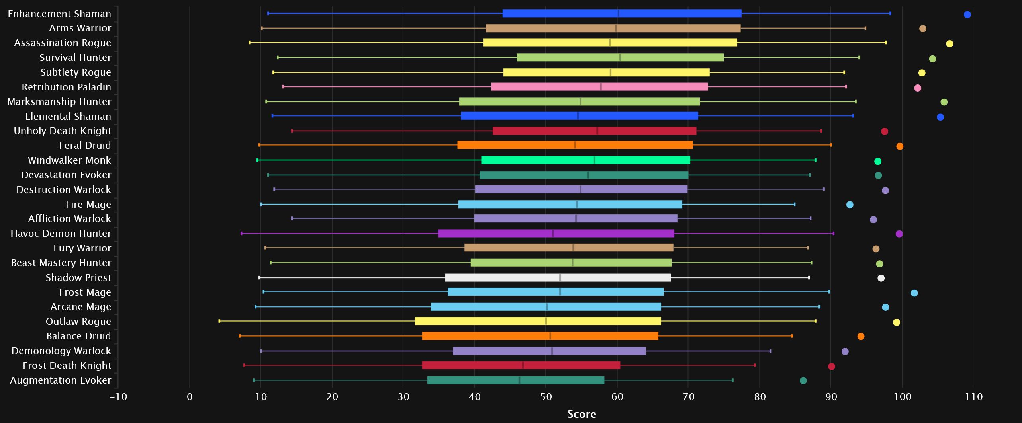Select the Enhancement Shaman outlier dot
Viewport: 1022px width, 423px height.
[x=967, y=15]
